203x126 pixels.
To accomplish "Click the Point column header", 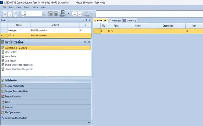I will click(x=116, y=26).
